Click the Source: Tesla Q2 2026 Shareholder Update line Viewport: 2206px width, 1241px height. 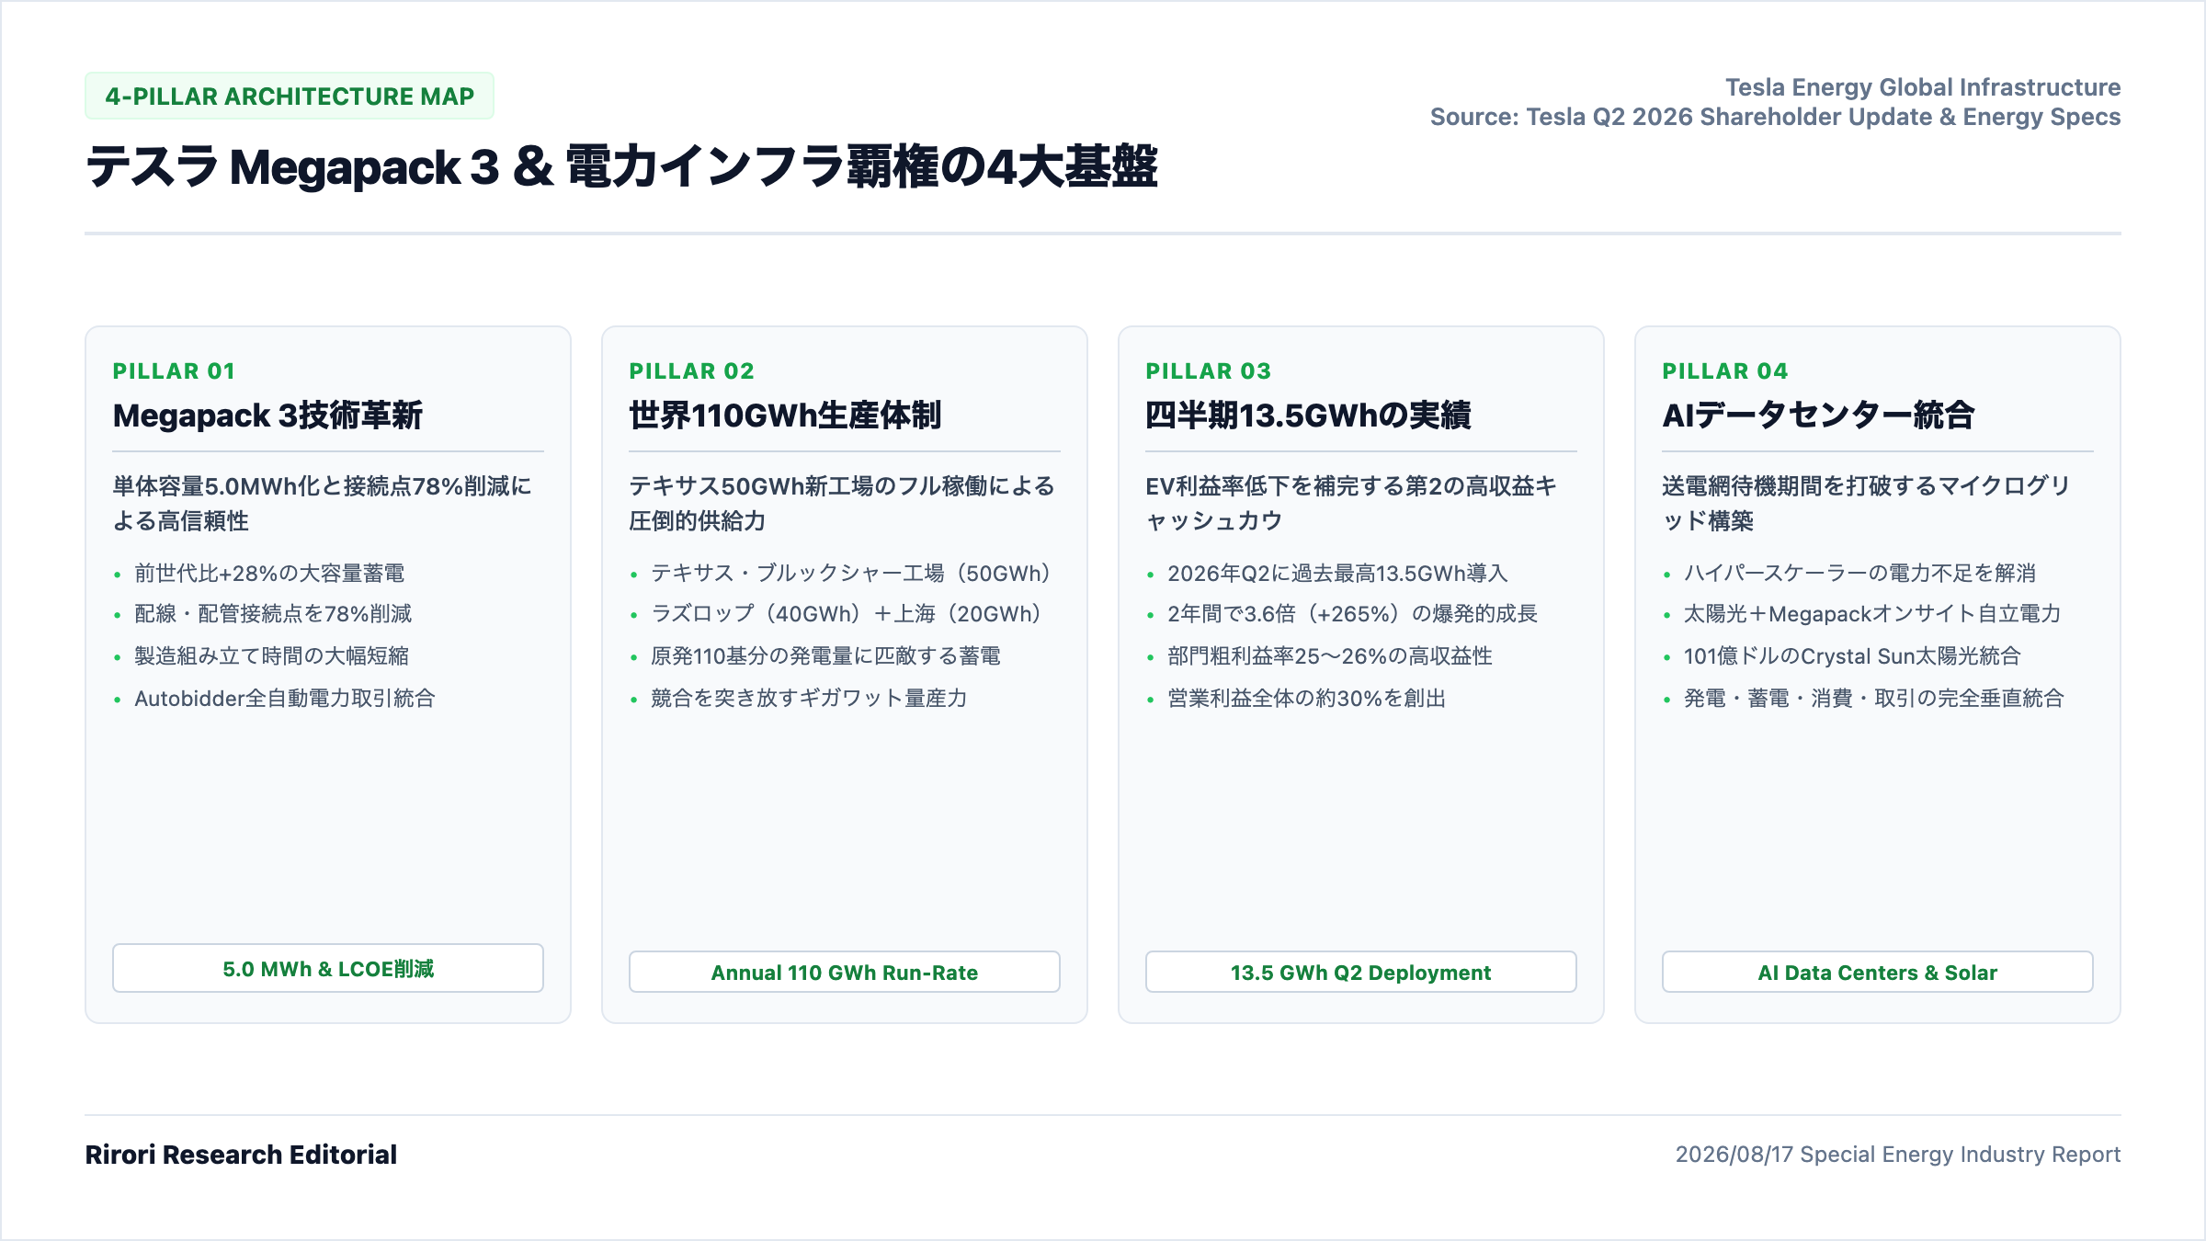(x=1776, y=117)
